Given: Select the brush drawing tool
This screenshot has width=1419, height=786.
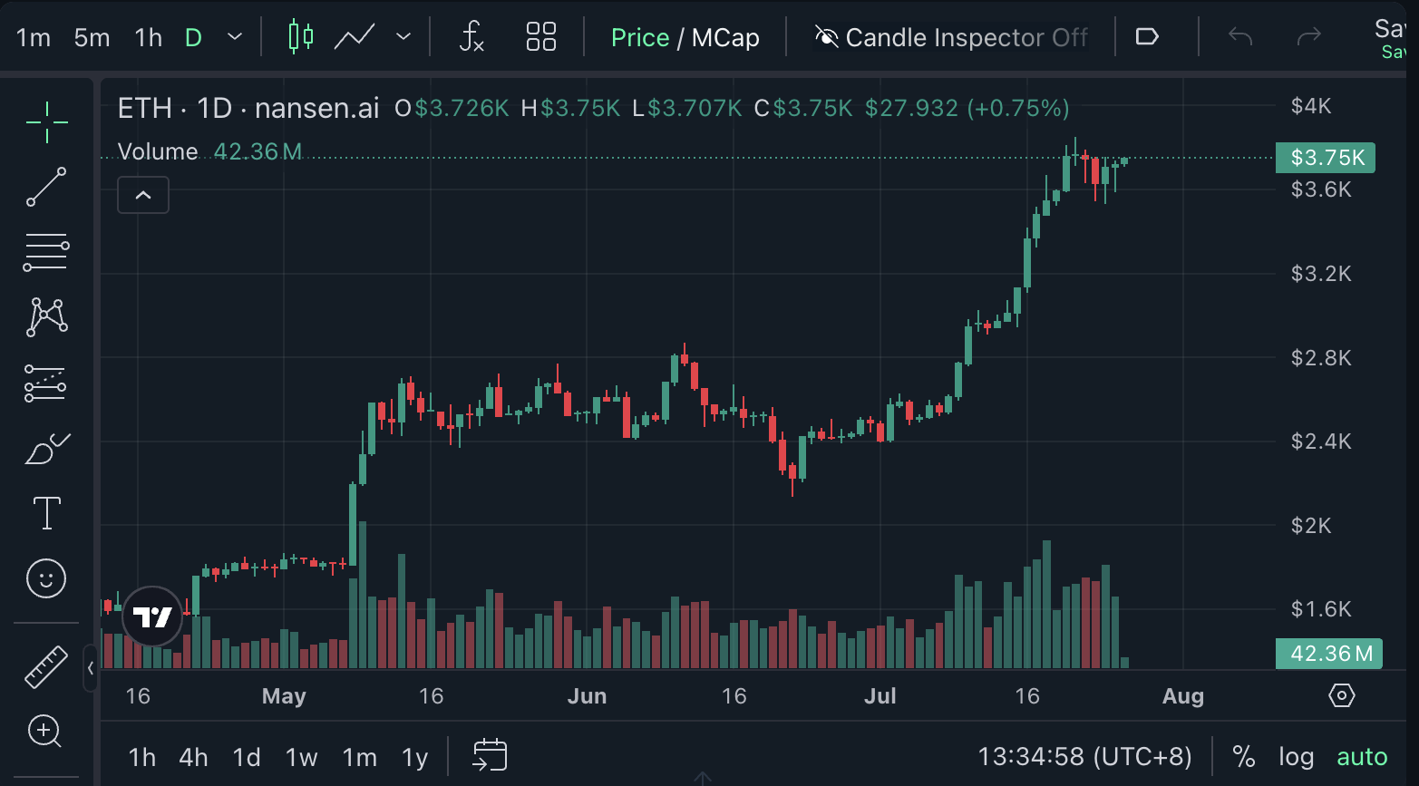Looking at the screenshot, I should 47,449.
